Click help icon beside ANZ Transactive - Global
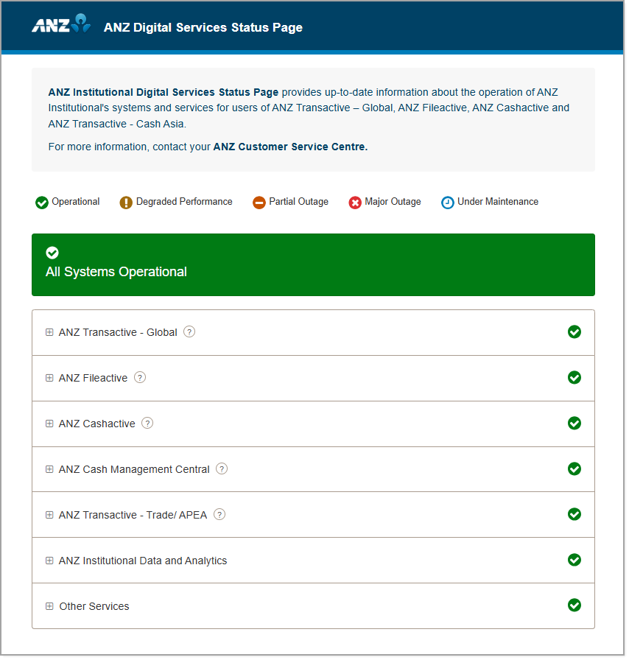The image size is (629, 660). pyautogui.click(x=189, y=331)
